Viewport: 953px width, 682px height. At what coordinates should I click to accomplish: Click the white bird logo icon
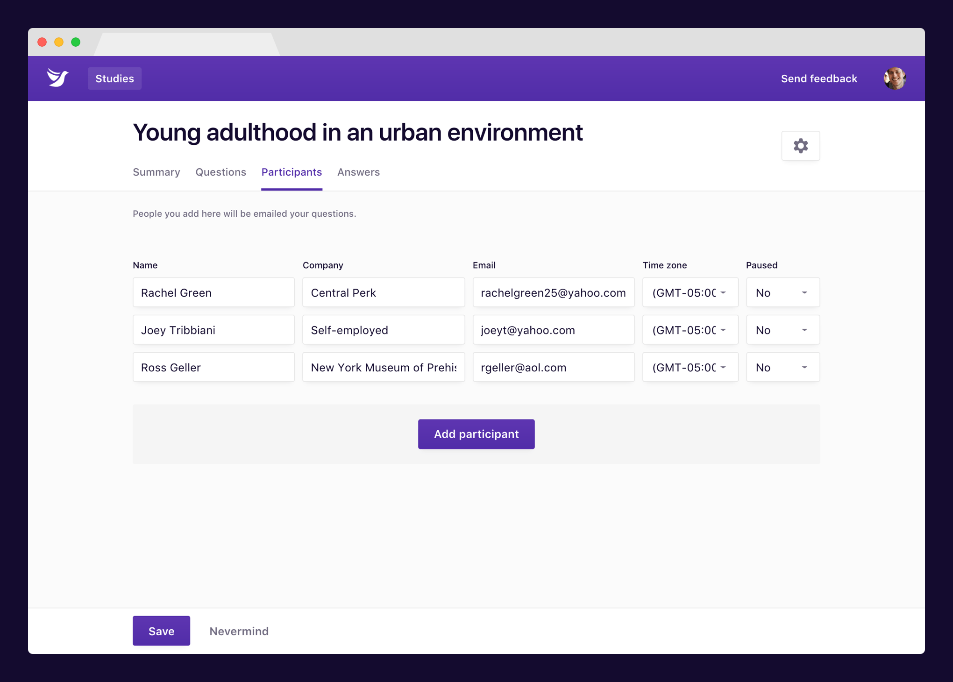tap(58, 78)
